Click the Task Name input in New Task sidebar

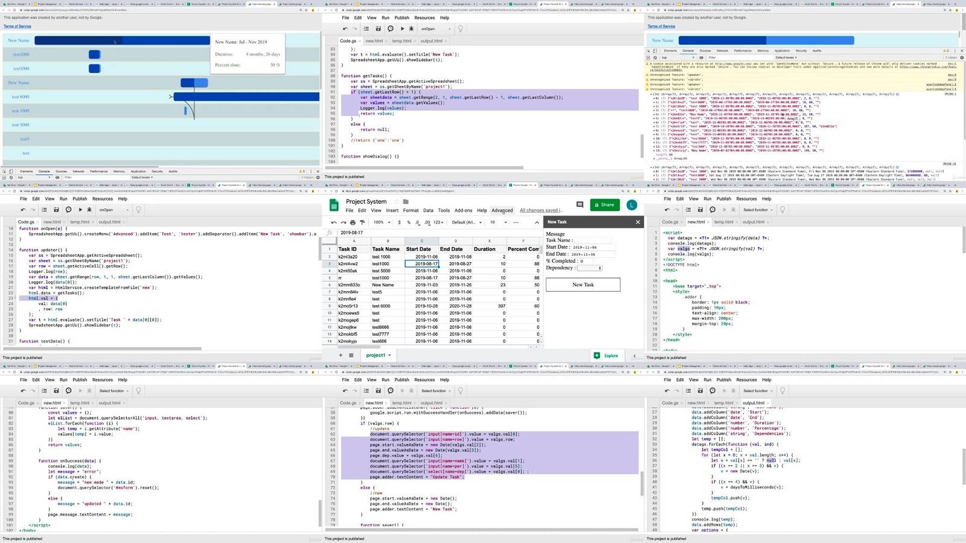(x=592, y=240)
